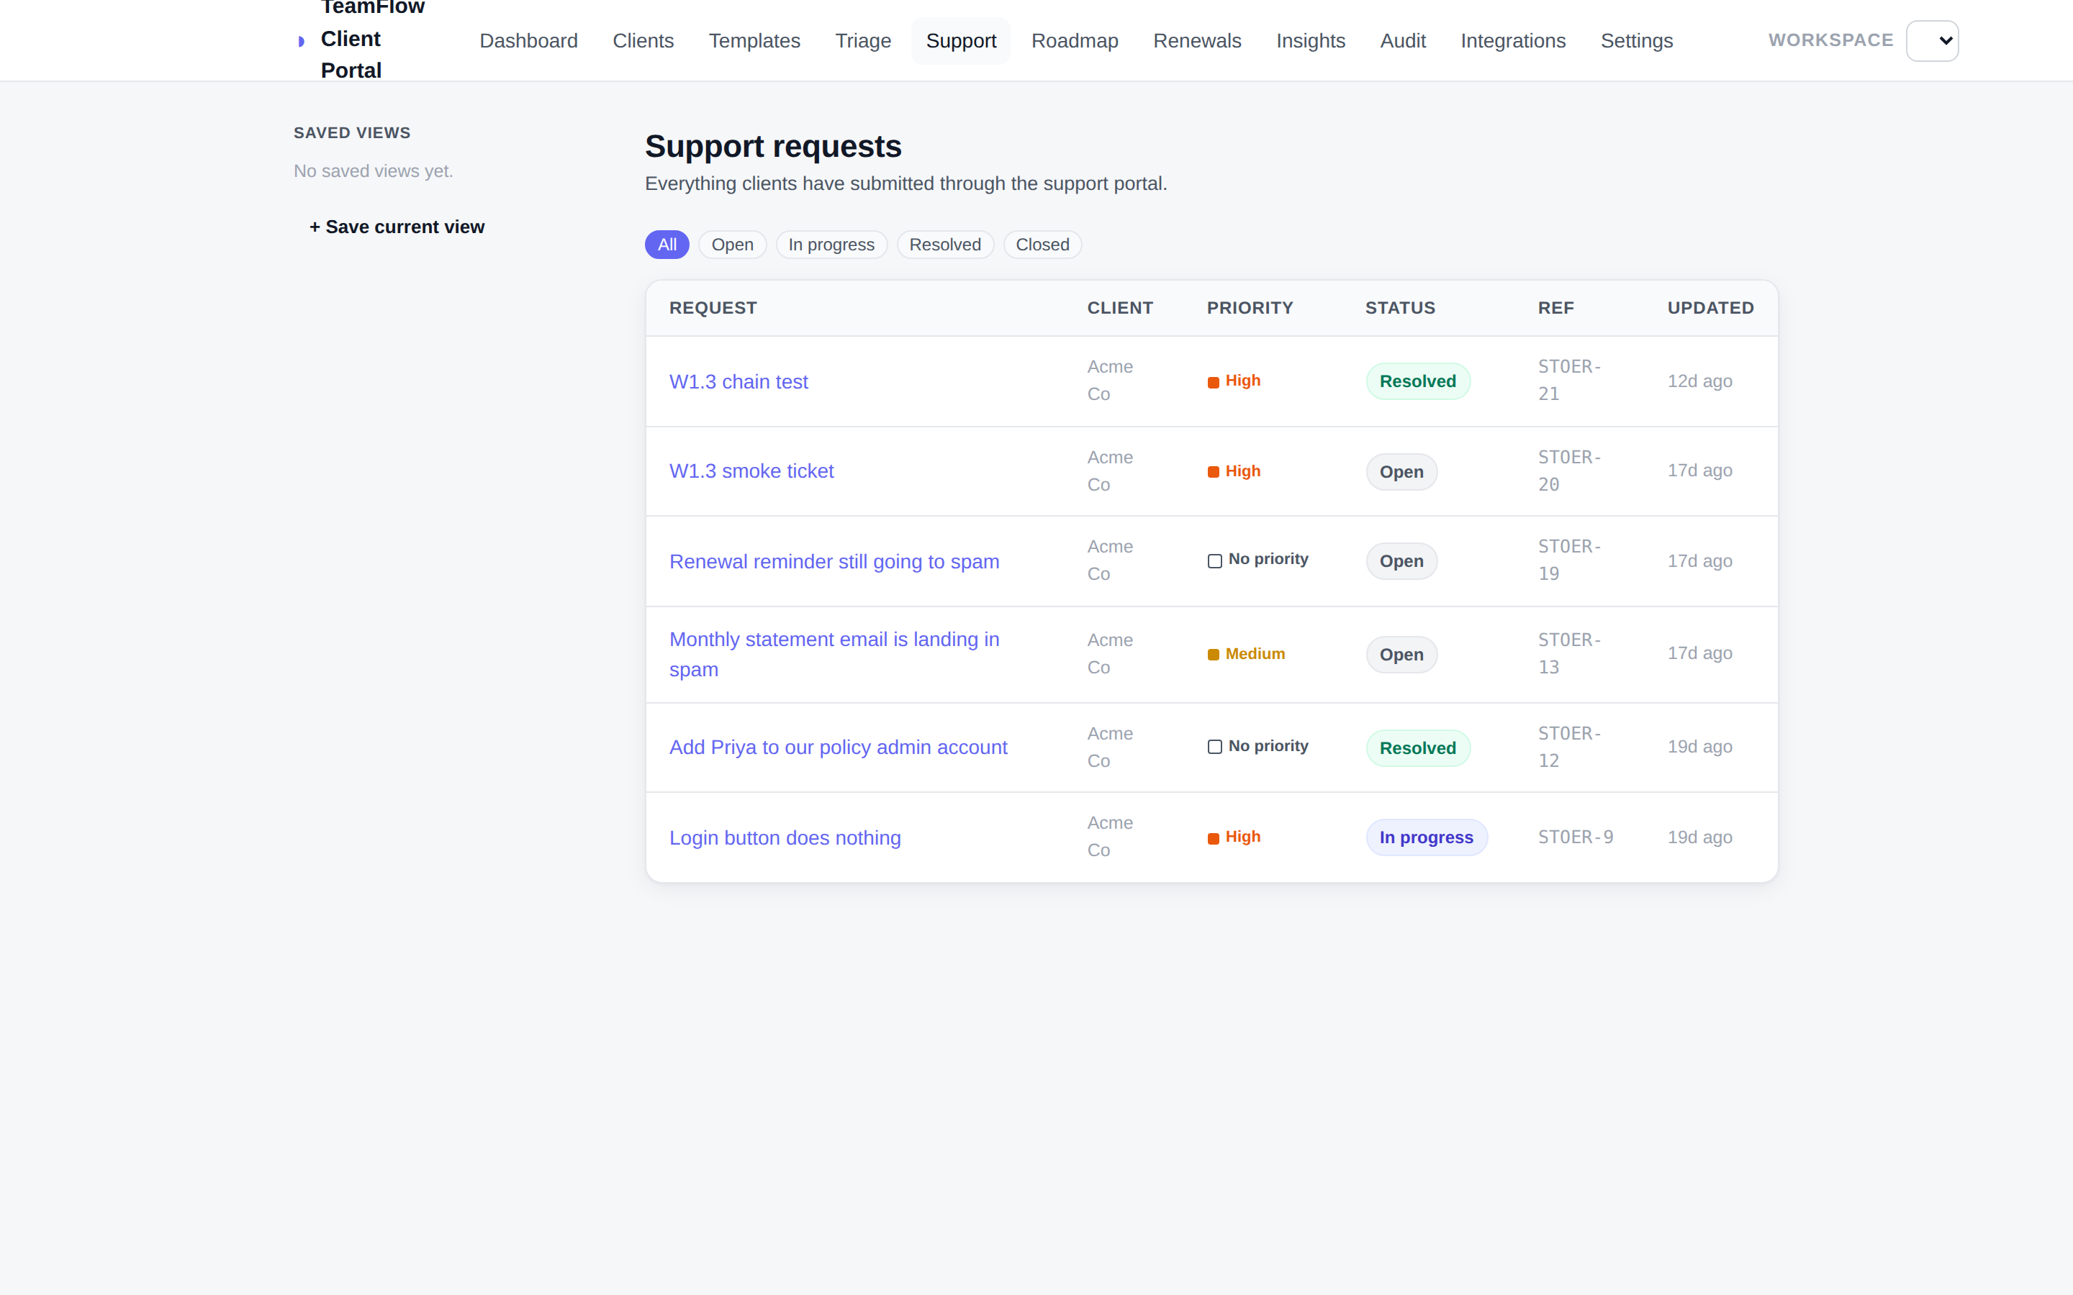The image size is (2073, 1295).
Task: Filter requests by Open status
Action: click(733, 245)
